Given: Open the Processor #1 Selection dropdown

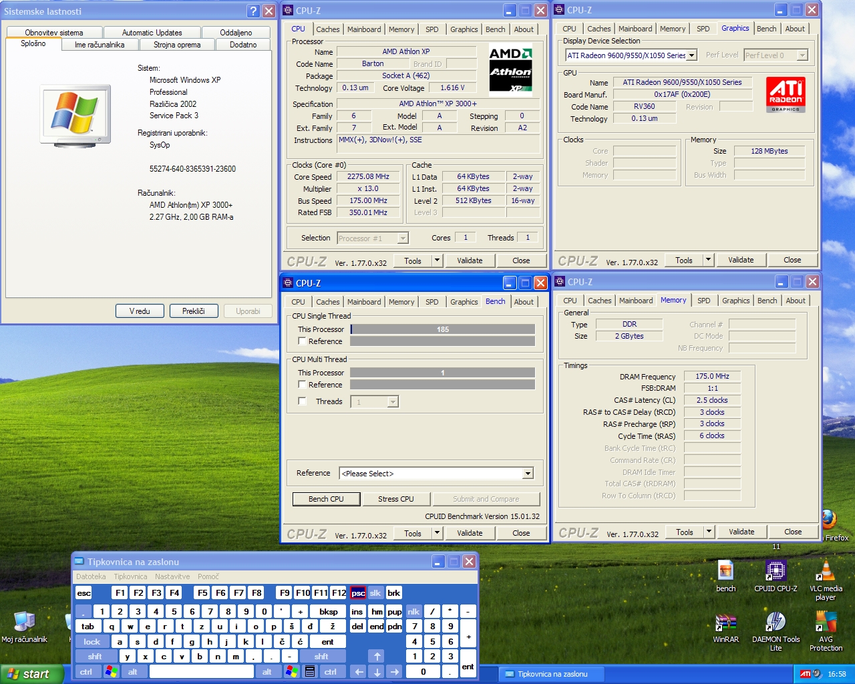Looking at the screenshot, I should point(372,238).
